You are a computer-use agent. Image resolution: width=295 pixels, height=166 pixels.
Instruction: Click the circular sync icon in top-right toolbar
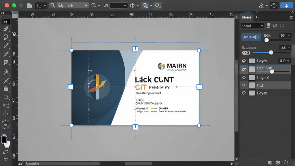click(x=274, y=5)
